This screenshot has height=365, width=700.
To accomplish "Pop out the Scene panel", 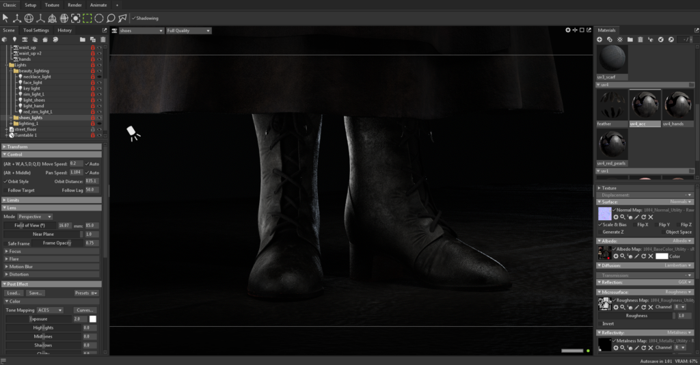I will click(105, 30).
